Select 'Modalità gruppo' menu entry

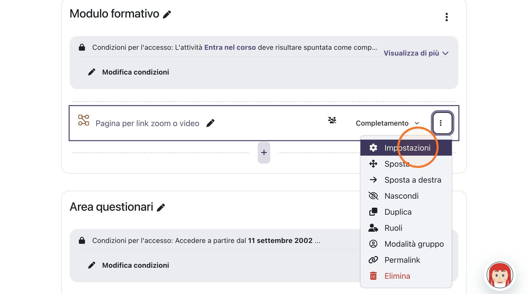click(x=406, y=244)
